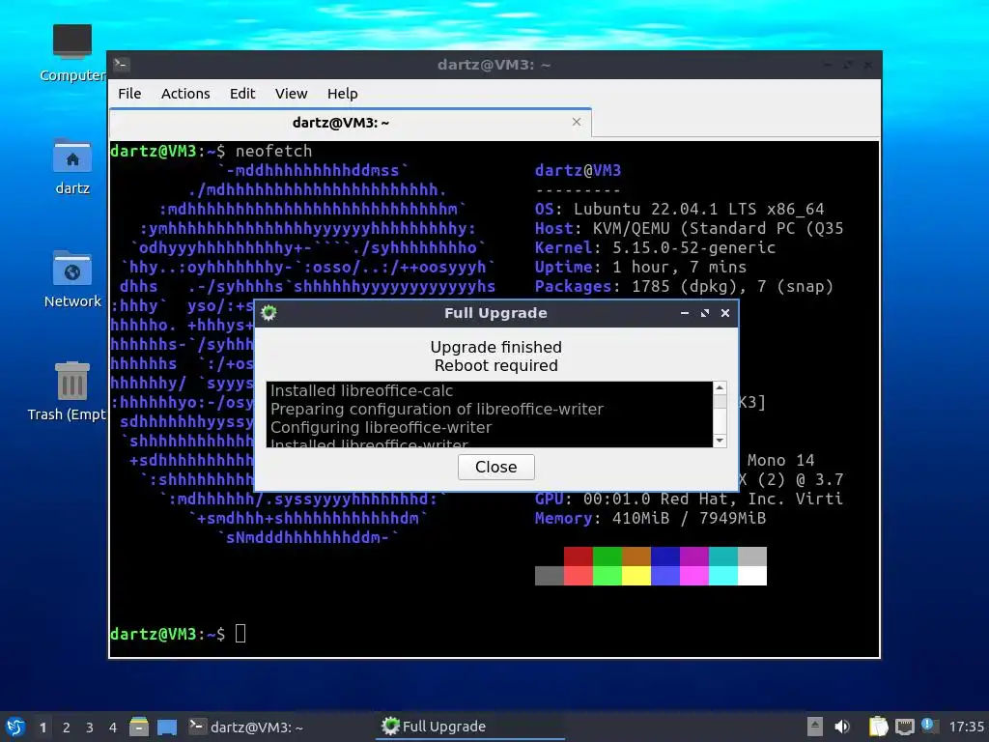Click the blue show desktop panel icon

tap(167, 727)
